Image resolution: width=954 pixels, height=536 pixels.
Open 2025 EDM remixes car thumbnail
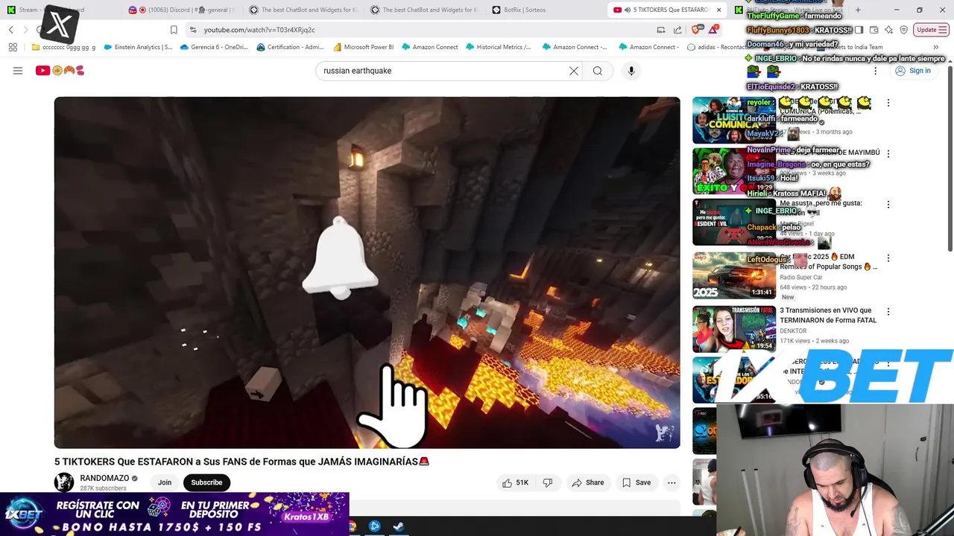click(x=734, y=275)
